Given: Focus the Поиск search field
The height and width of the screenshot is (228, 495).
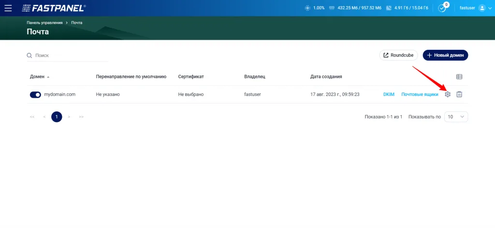Looking at the screenshot, I should (68, 55).
